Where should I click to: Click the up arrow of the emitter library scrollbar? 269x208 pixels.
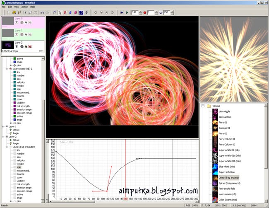(266, 105)
